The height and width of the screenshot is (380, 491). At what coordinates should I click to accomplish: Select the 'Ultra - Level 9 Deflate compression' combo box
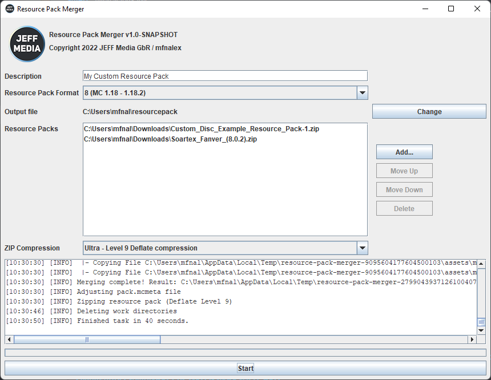[225, 248]
